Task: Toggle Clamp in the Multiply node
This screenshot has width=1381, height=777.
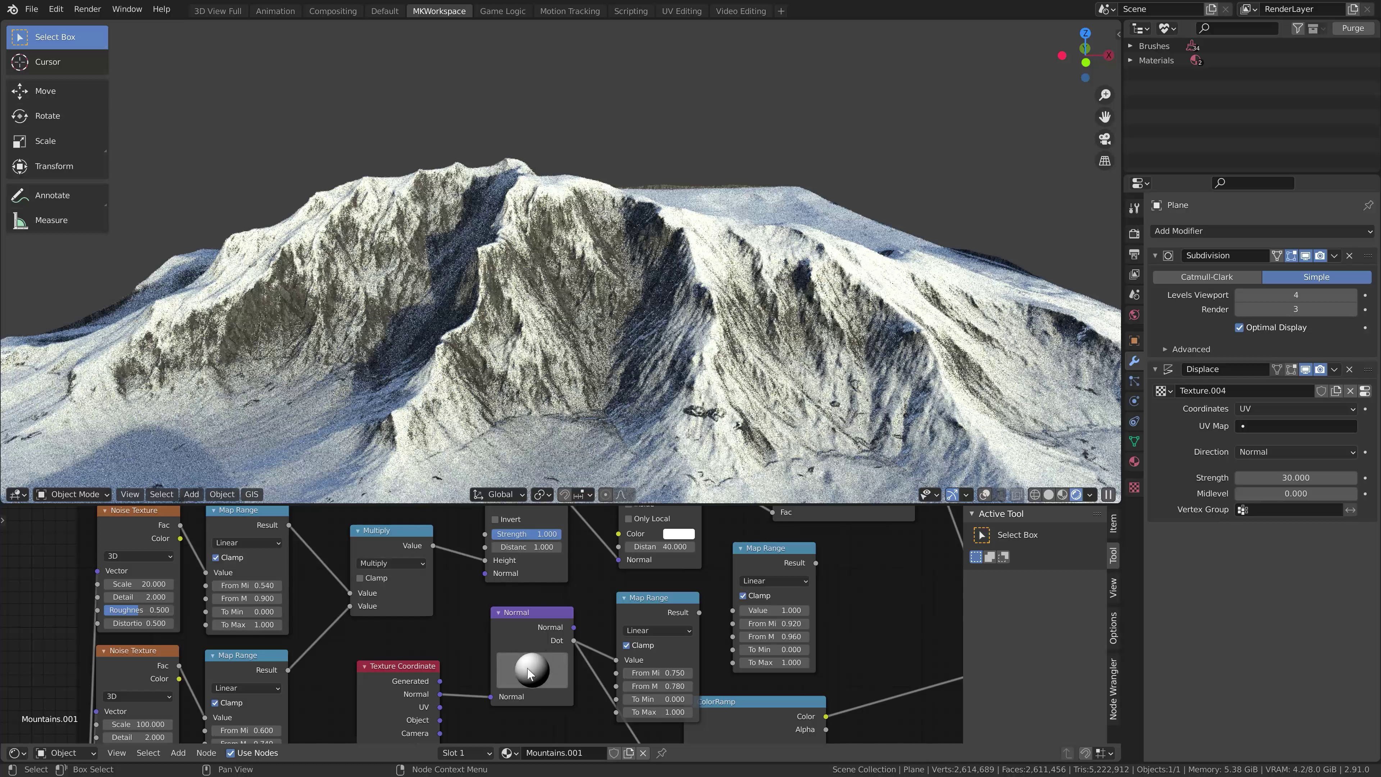Action: (360, 578)
